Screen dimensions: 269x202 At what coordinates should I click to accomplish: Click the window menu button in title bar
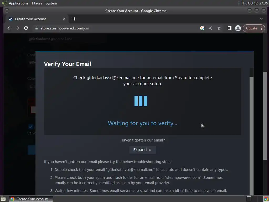click(7, 11)
